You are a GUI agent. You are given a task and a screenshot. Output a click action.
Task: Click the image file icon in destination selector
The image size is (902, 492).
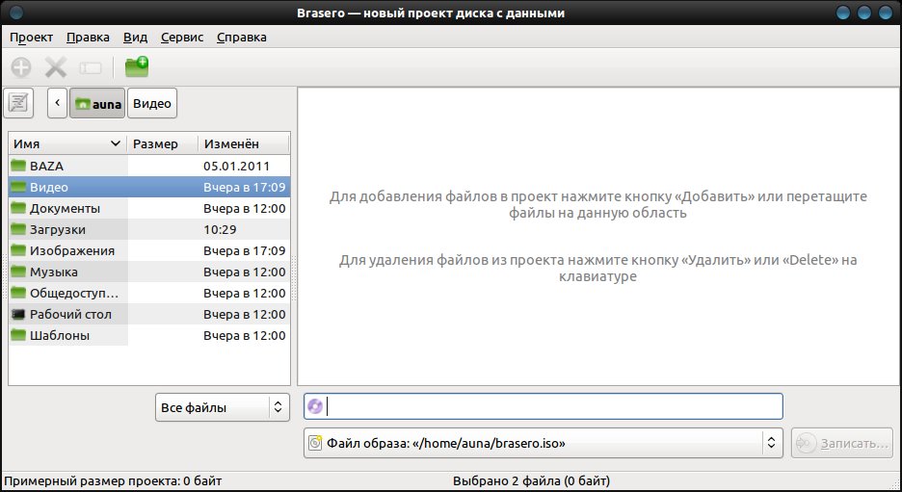coord(315,443)
